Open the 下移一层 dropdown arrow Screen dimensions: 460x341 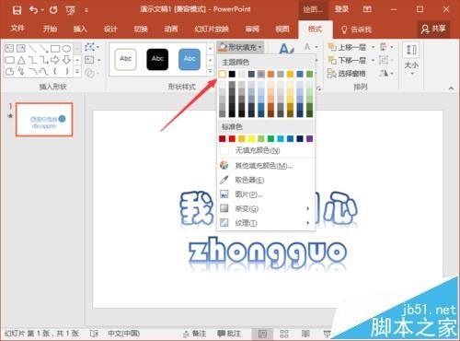click(373, 60)
